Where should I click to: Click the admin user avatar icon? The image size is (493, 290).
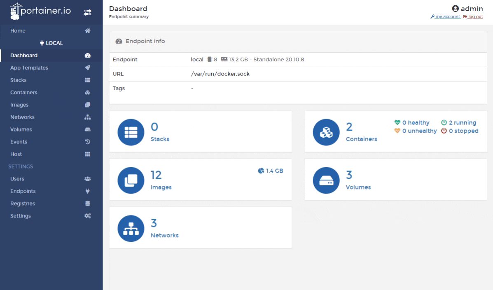(455, 9)
